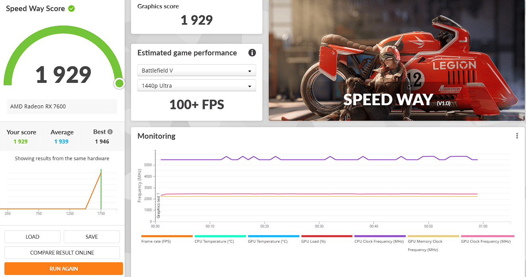Click the Graphics score label

pyautogui.click(x=158, y=6)
